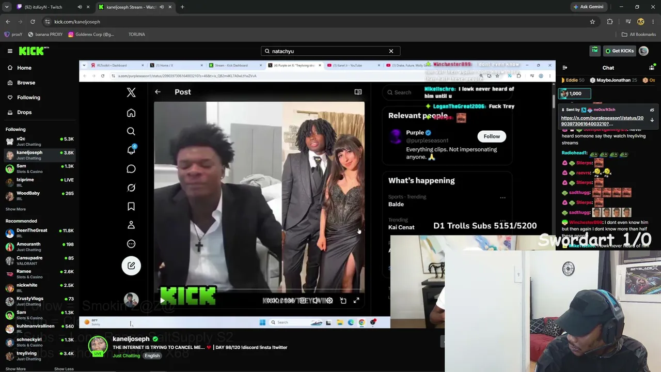
Task: Click raevrs username in chat
Action: (583, 173)
